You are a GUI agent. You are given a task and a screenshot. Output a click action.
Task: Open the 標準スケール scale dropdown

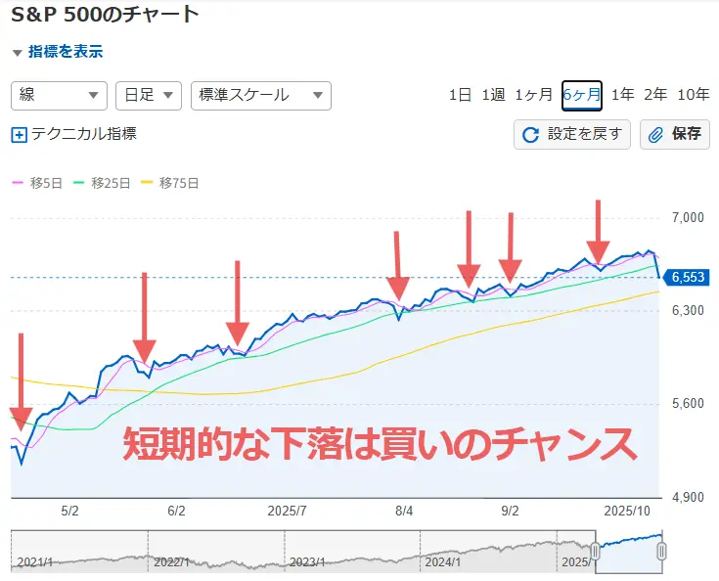(261, 96)
